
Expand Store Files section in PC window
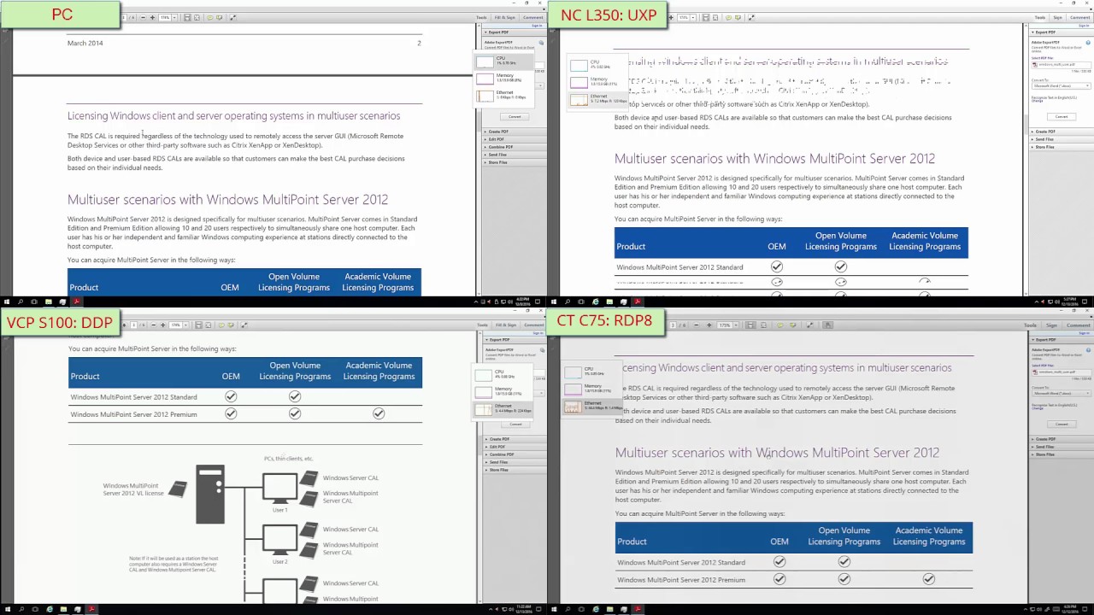[x=515, y=162]
